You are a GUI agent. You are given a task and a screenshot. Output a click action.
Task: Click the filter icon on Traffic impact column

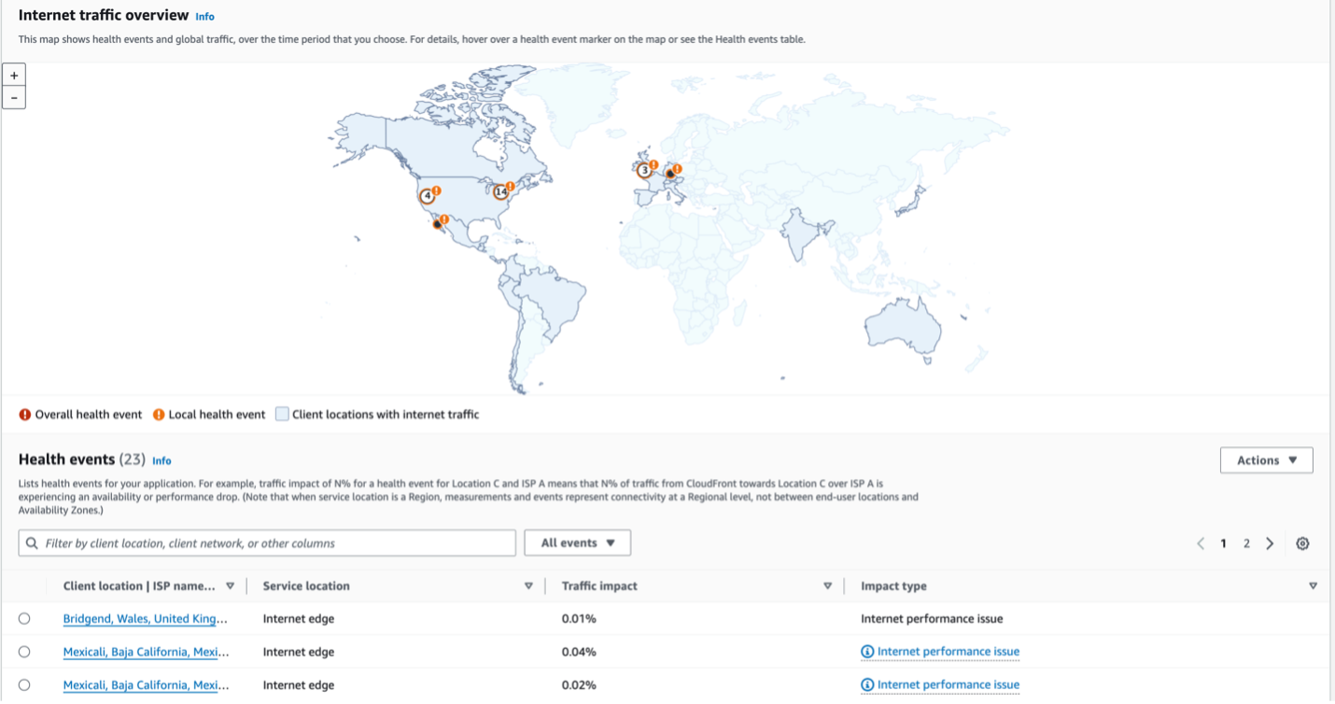pos(827,585)
